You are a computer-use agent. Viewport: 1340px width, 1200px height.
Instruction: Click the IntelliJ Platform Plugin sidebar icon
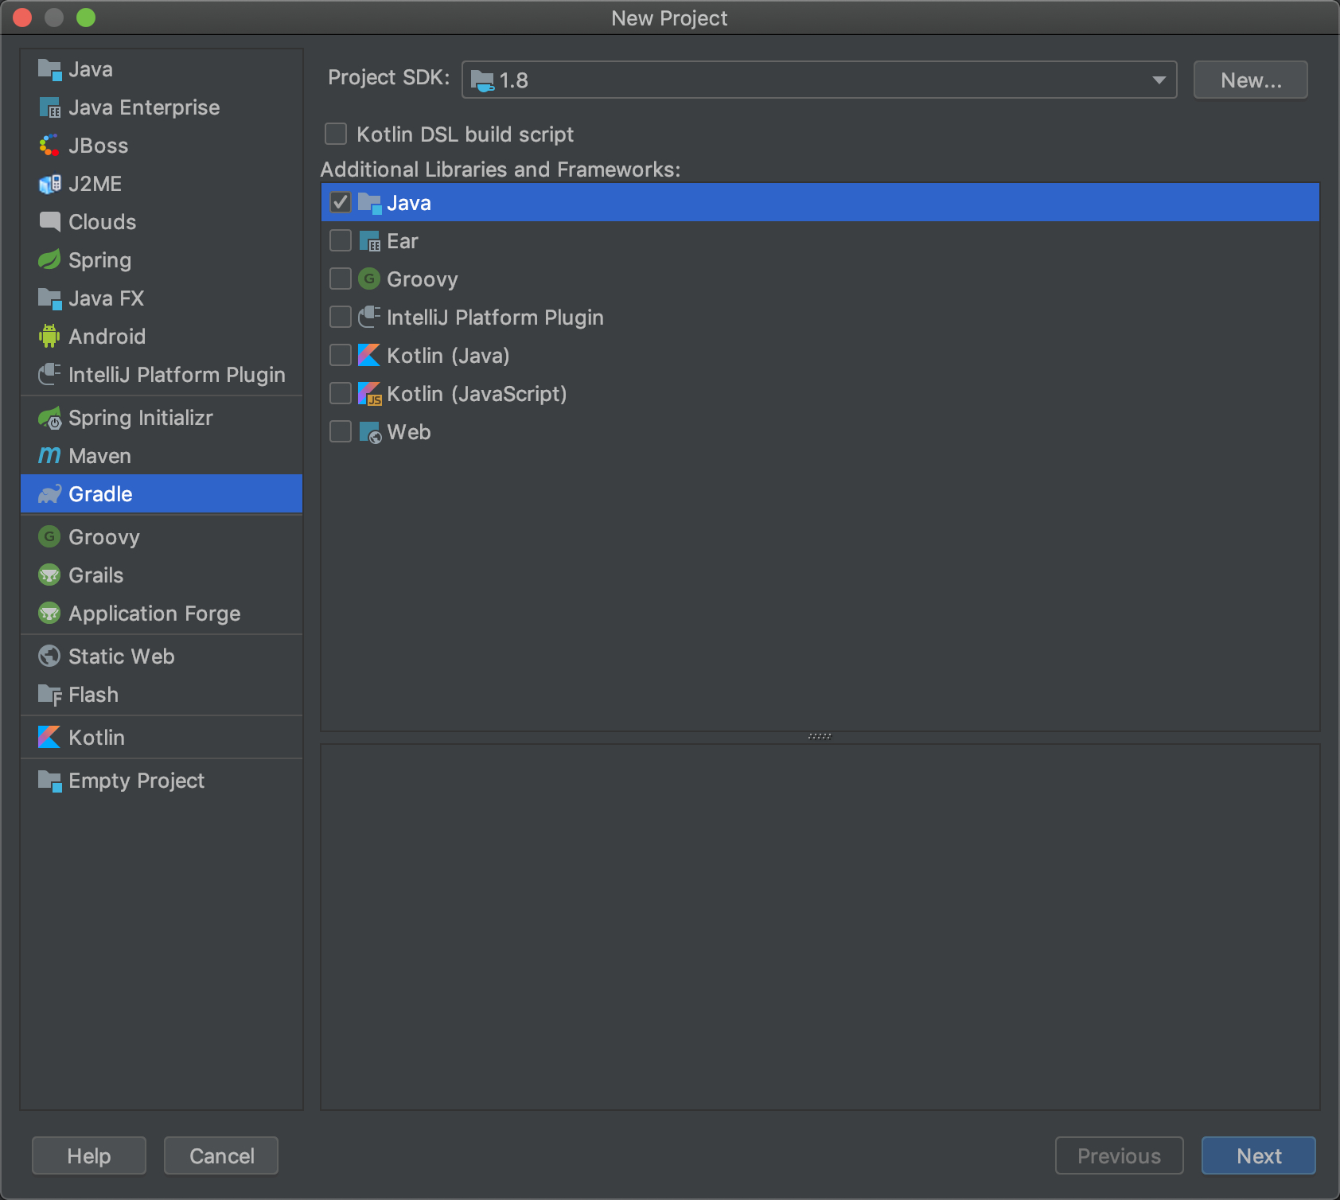pyautogui.click(x=49, y=375)
